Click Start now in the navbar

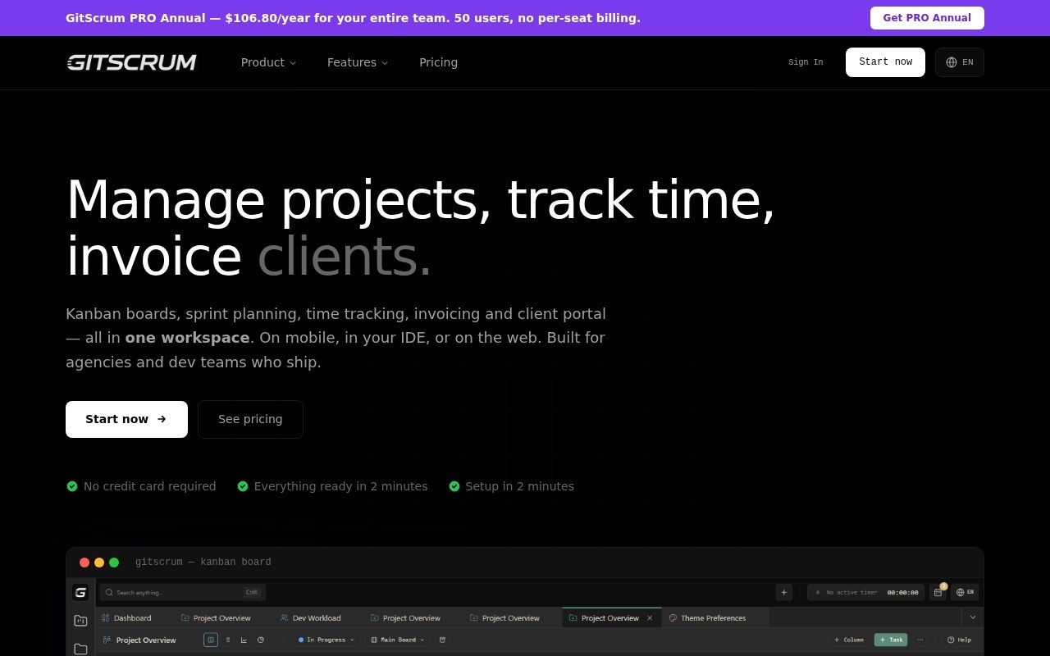(x=885, y=62)
